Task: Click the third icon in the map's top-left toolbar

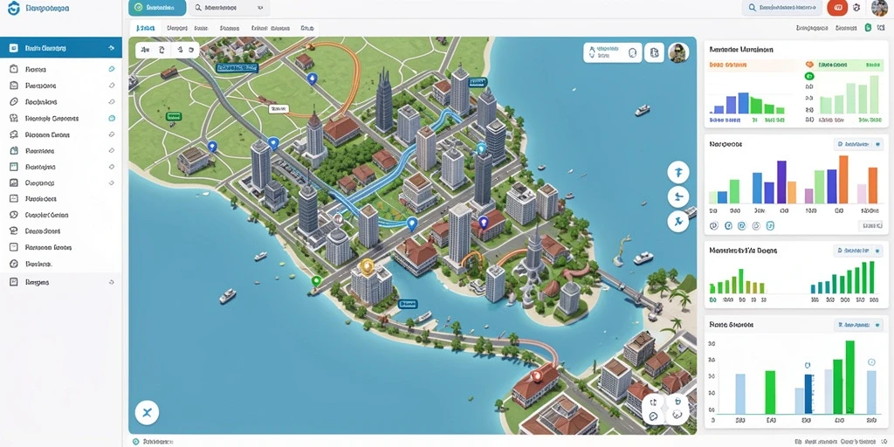Action: (x=179, y=50)
